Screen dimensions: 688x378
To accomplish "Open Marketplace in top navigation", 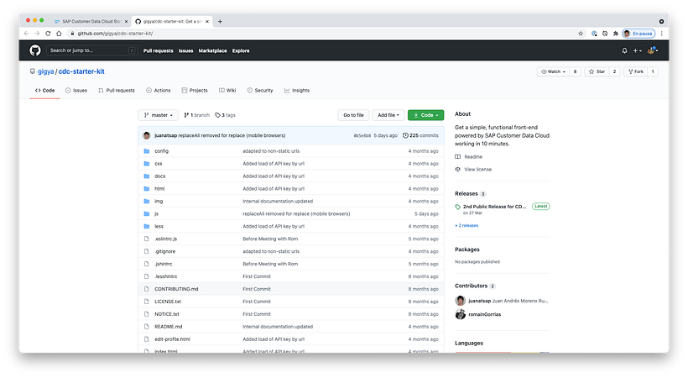I will [212, 50].
